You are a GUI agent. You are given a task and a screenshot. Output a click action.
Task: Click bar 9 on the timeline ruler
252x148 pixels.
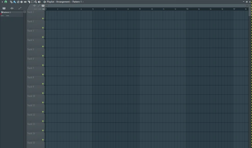(x=140, y=9)
